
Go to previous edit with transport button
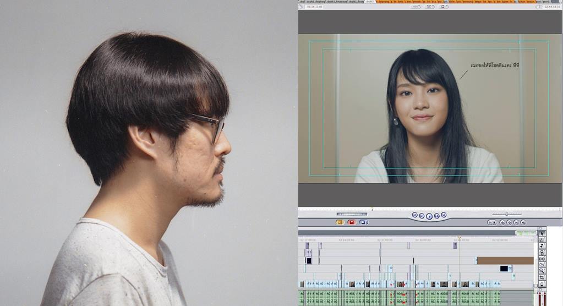coord(414,216)
